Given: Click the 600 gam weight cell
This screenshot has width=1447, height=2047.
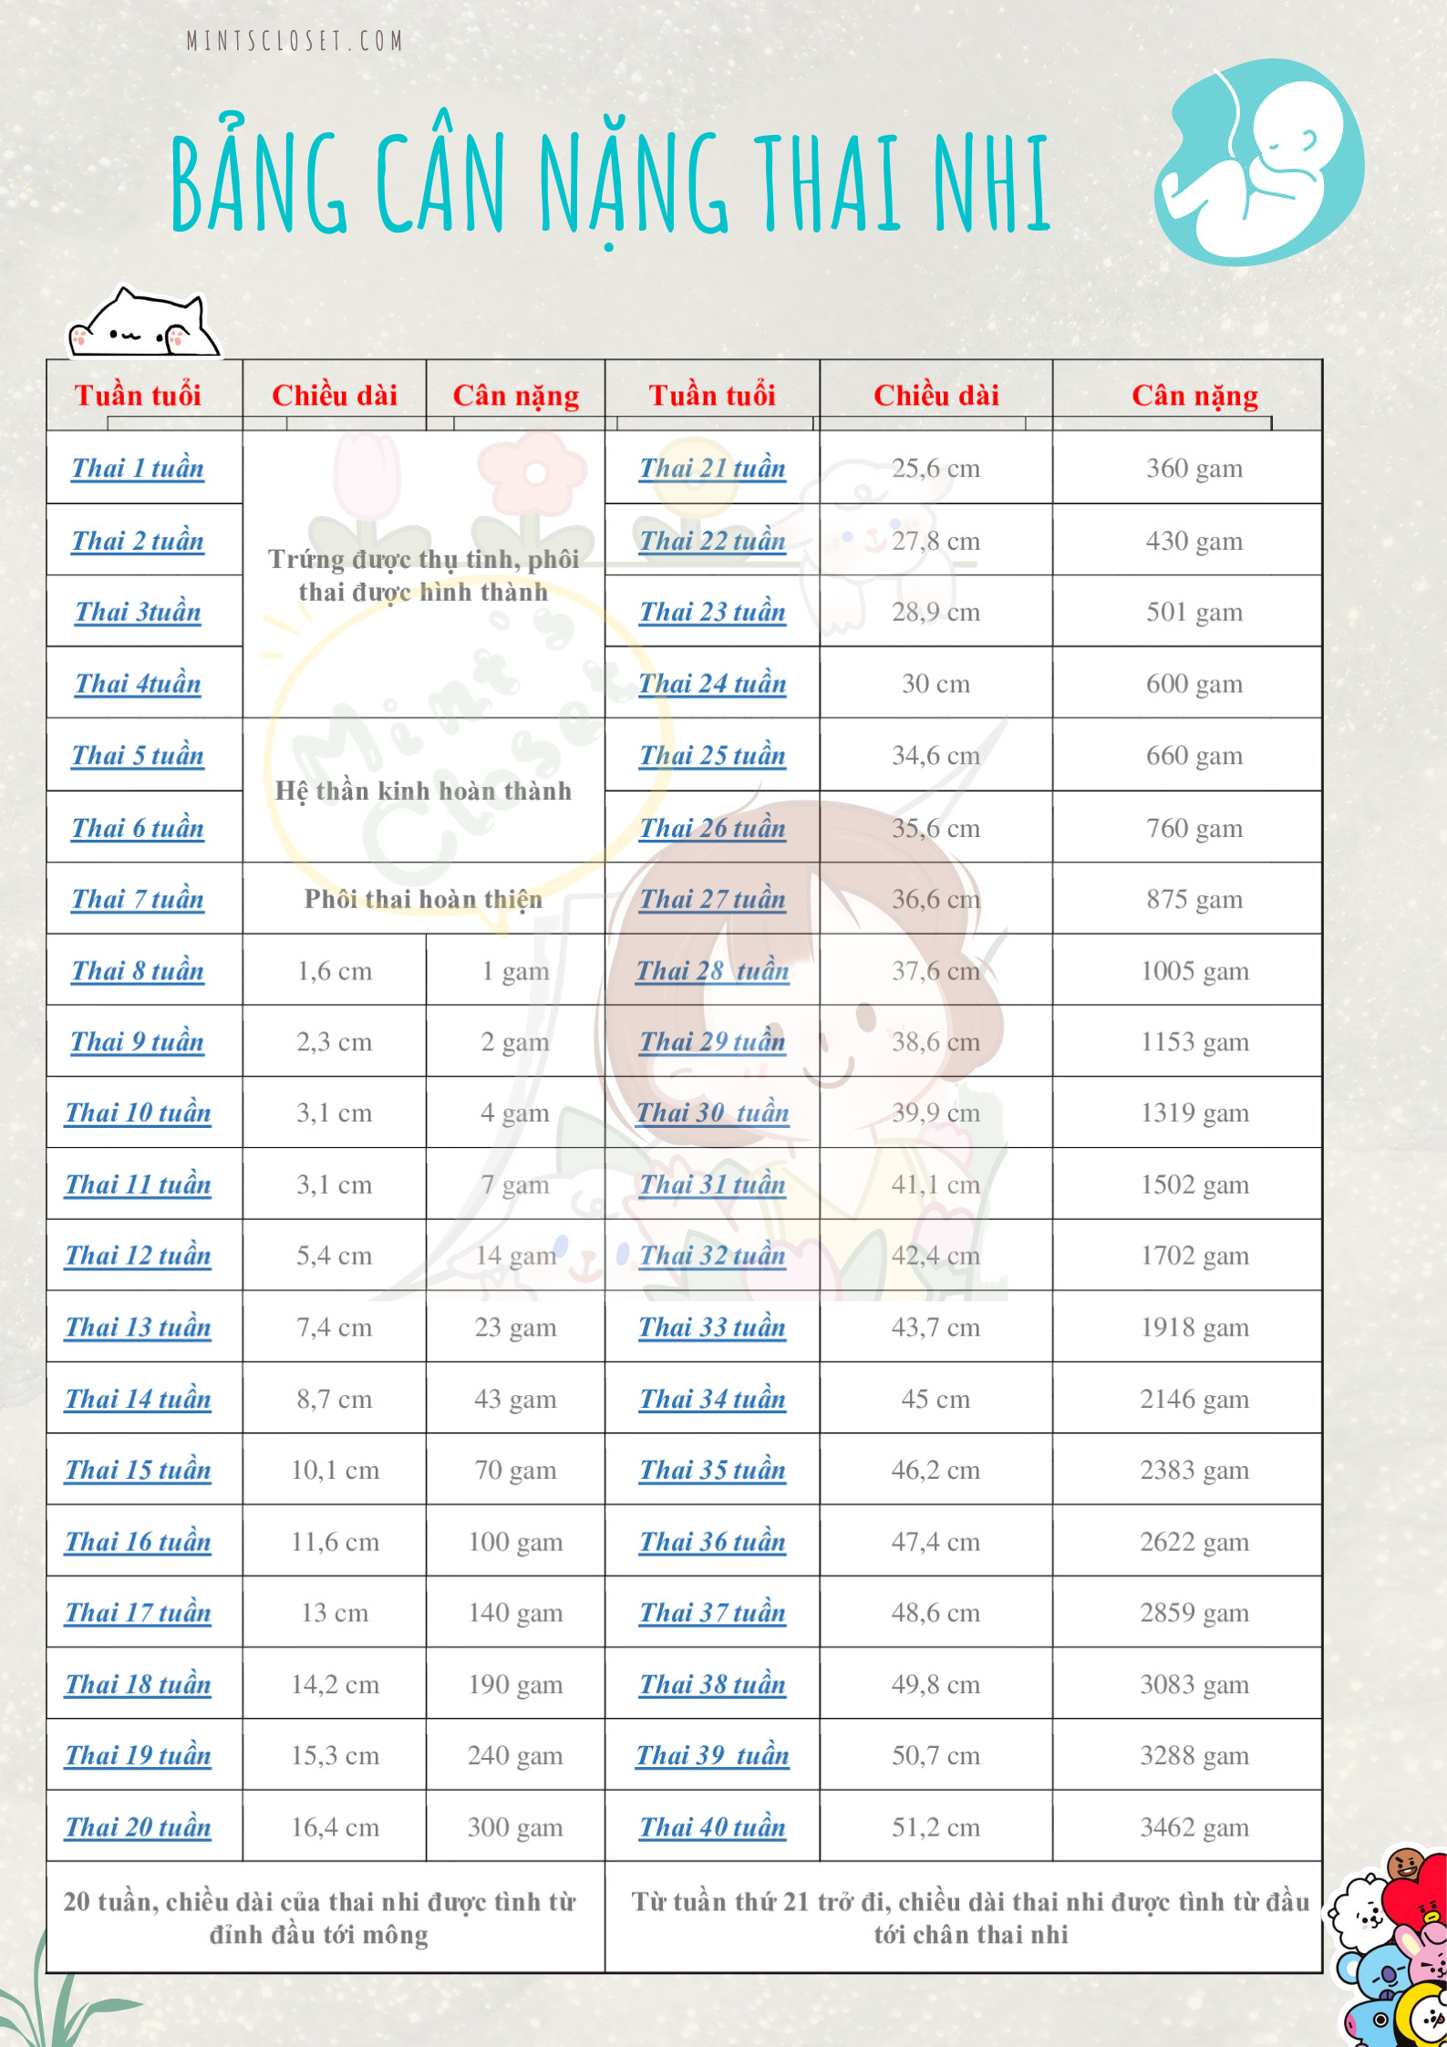Looking at the screenshot, I should pos(1187,683).
